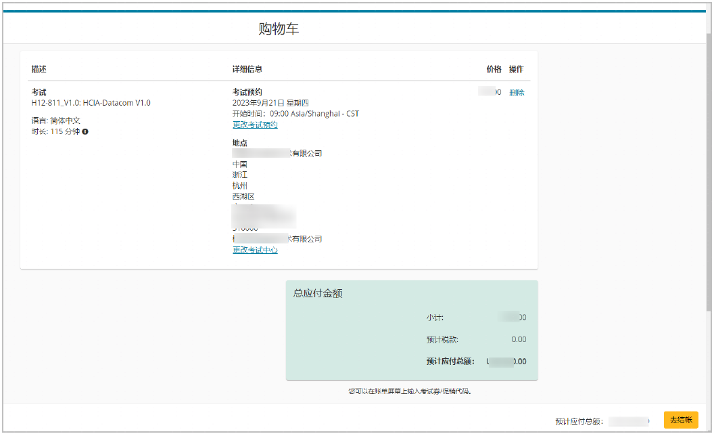
Task: Click the 预计税款 value 0.00
Action: [519, 339]
